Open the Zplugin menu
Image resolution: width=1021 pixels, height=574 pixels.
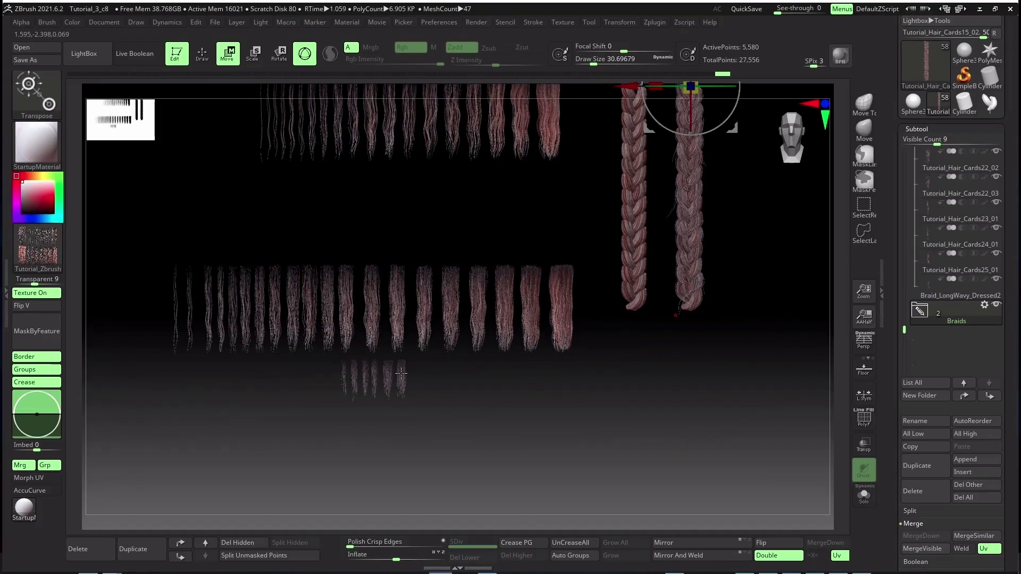[x=654, y=22]
